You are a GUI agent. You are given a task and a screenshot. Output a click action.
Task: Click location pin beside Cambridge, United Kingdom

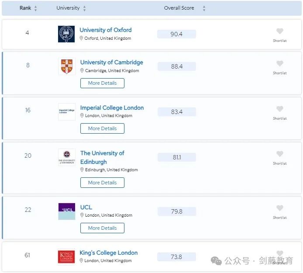(x=82, y=71)
